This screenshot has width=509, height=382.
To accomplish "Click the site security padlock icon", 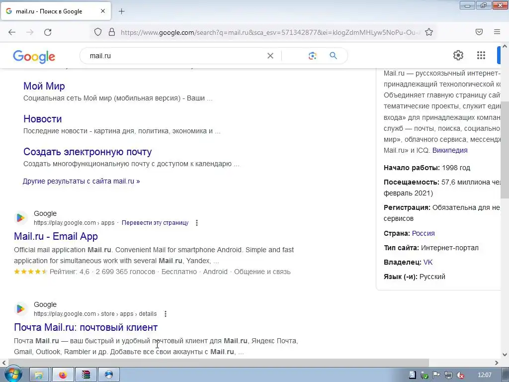I will click(112, 32).
